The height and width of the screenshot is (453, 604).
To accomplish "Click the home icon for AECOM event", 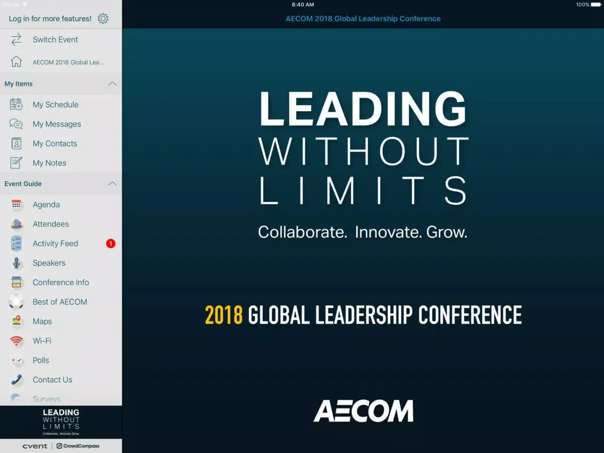I will click(x=16, y=62).
